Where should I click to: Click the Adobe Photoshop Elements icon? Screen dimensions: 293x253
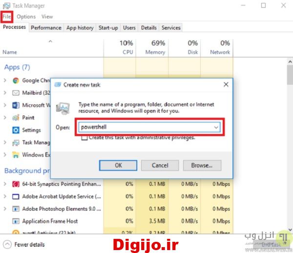coord(16,209)
